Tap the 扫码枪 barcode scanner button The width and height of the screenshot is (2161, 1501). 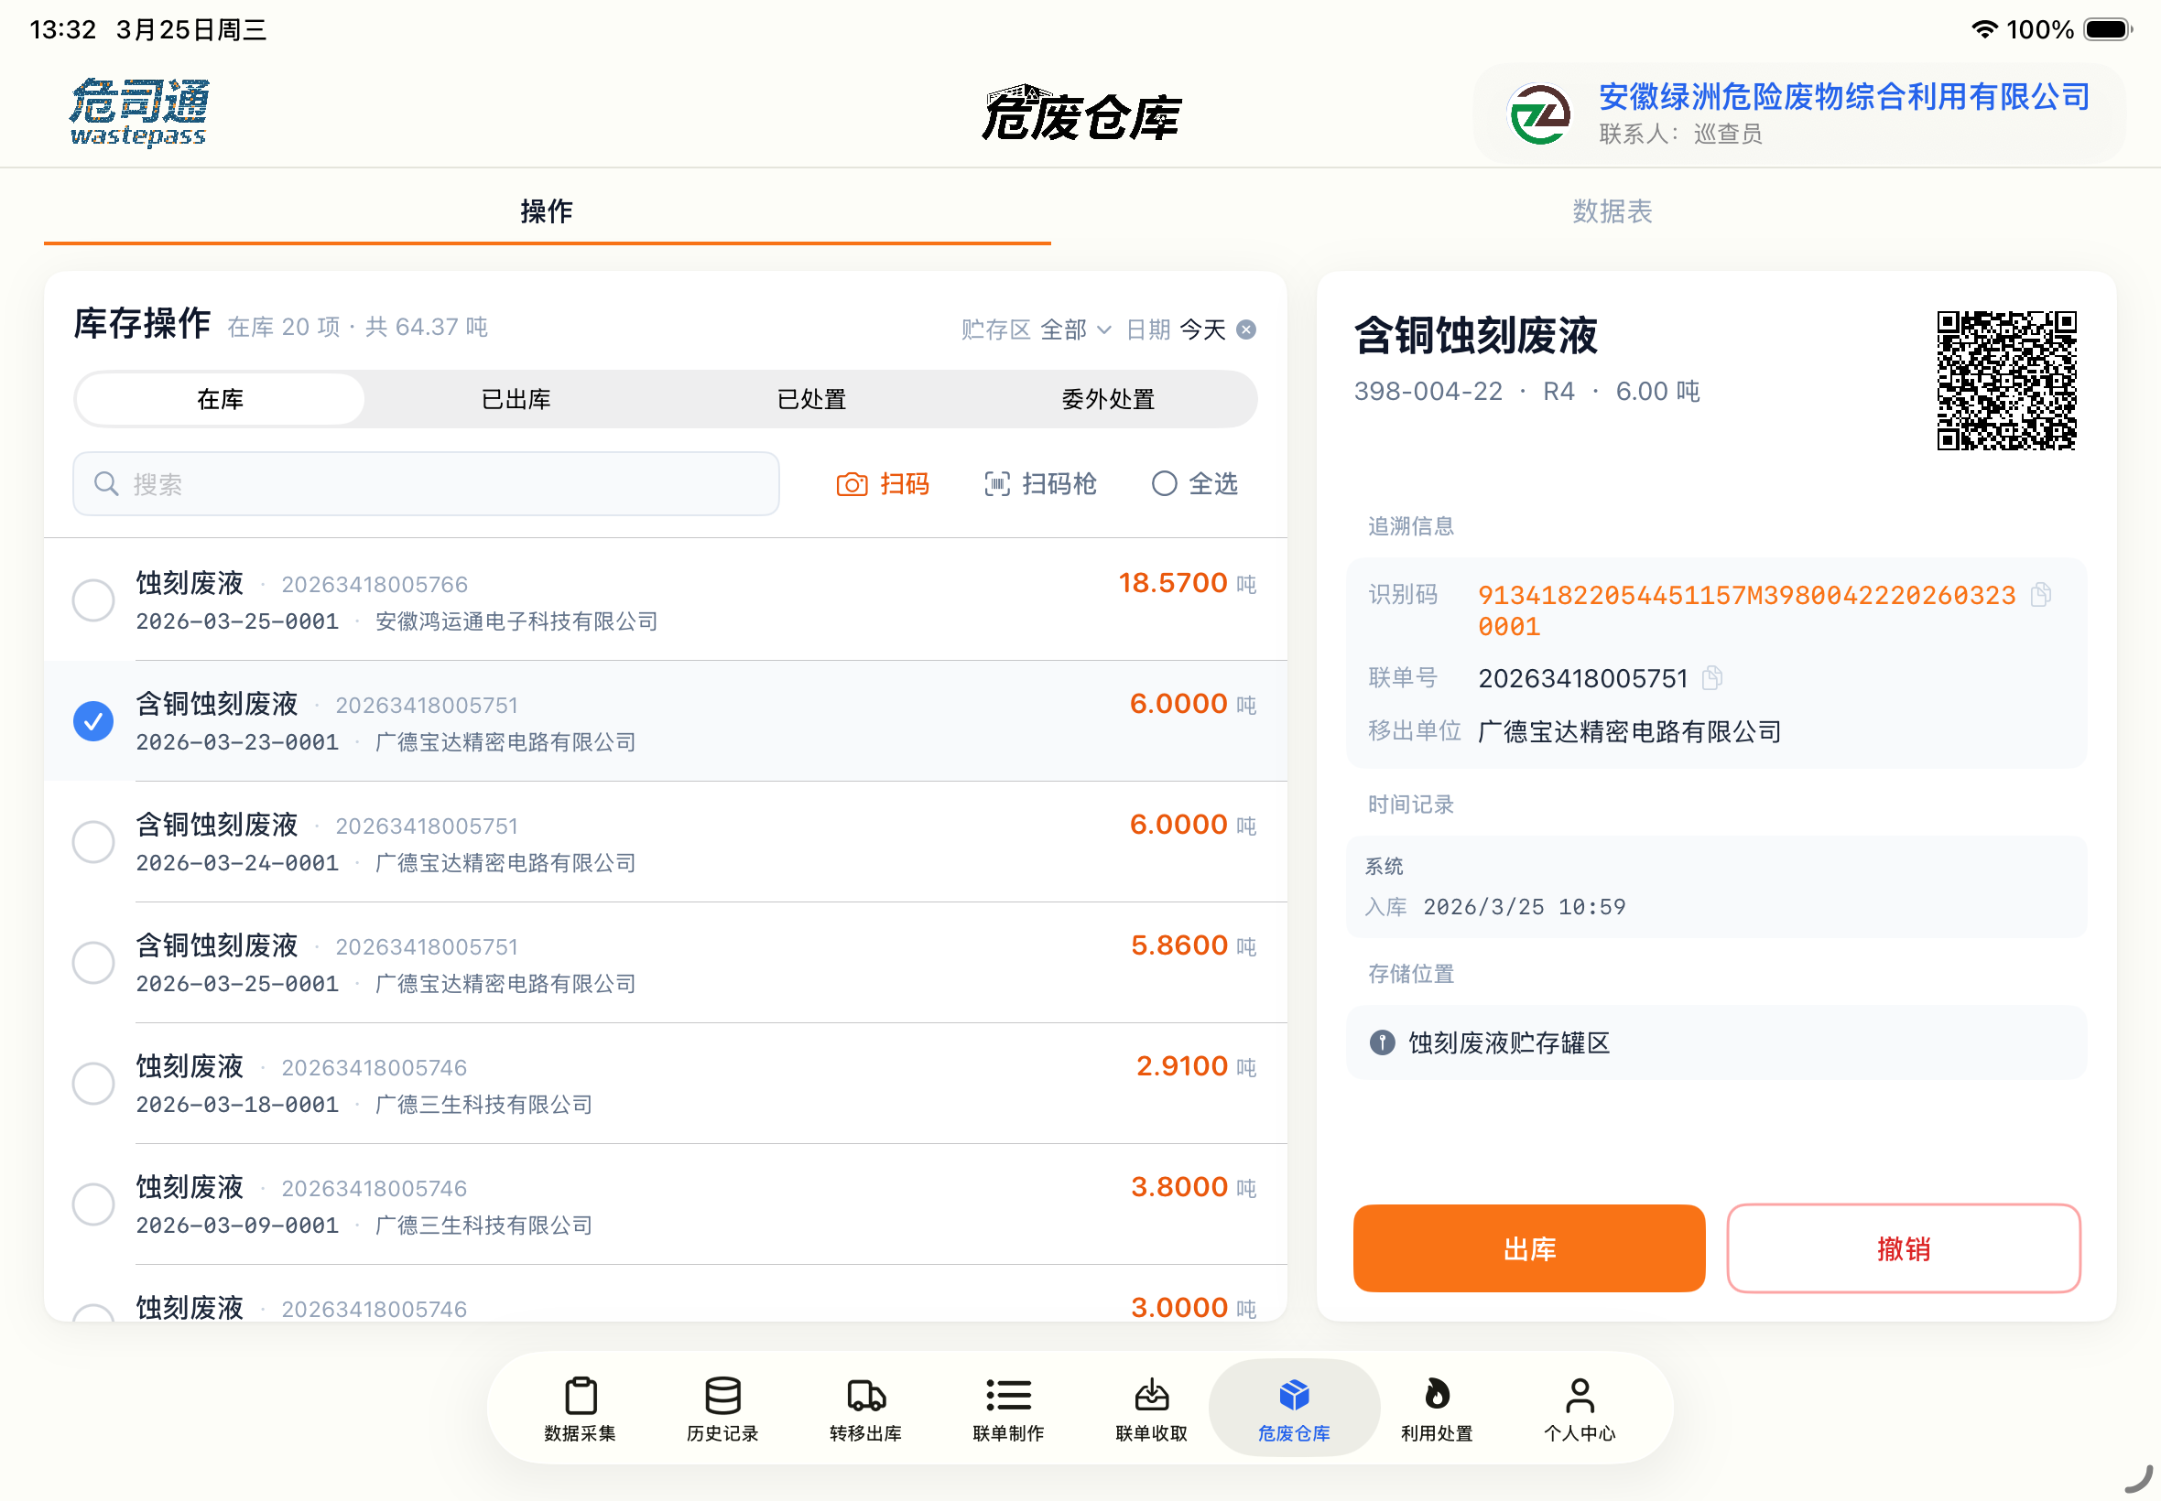pos(1040,483)
